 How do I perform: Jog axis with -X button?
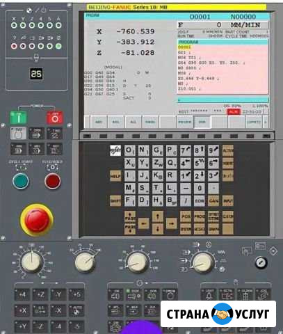[58, 310]
